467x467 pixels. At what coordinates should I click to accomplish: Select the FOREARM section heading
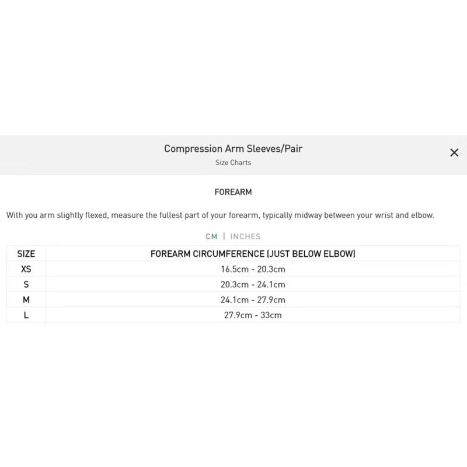tap(233, 191)
